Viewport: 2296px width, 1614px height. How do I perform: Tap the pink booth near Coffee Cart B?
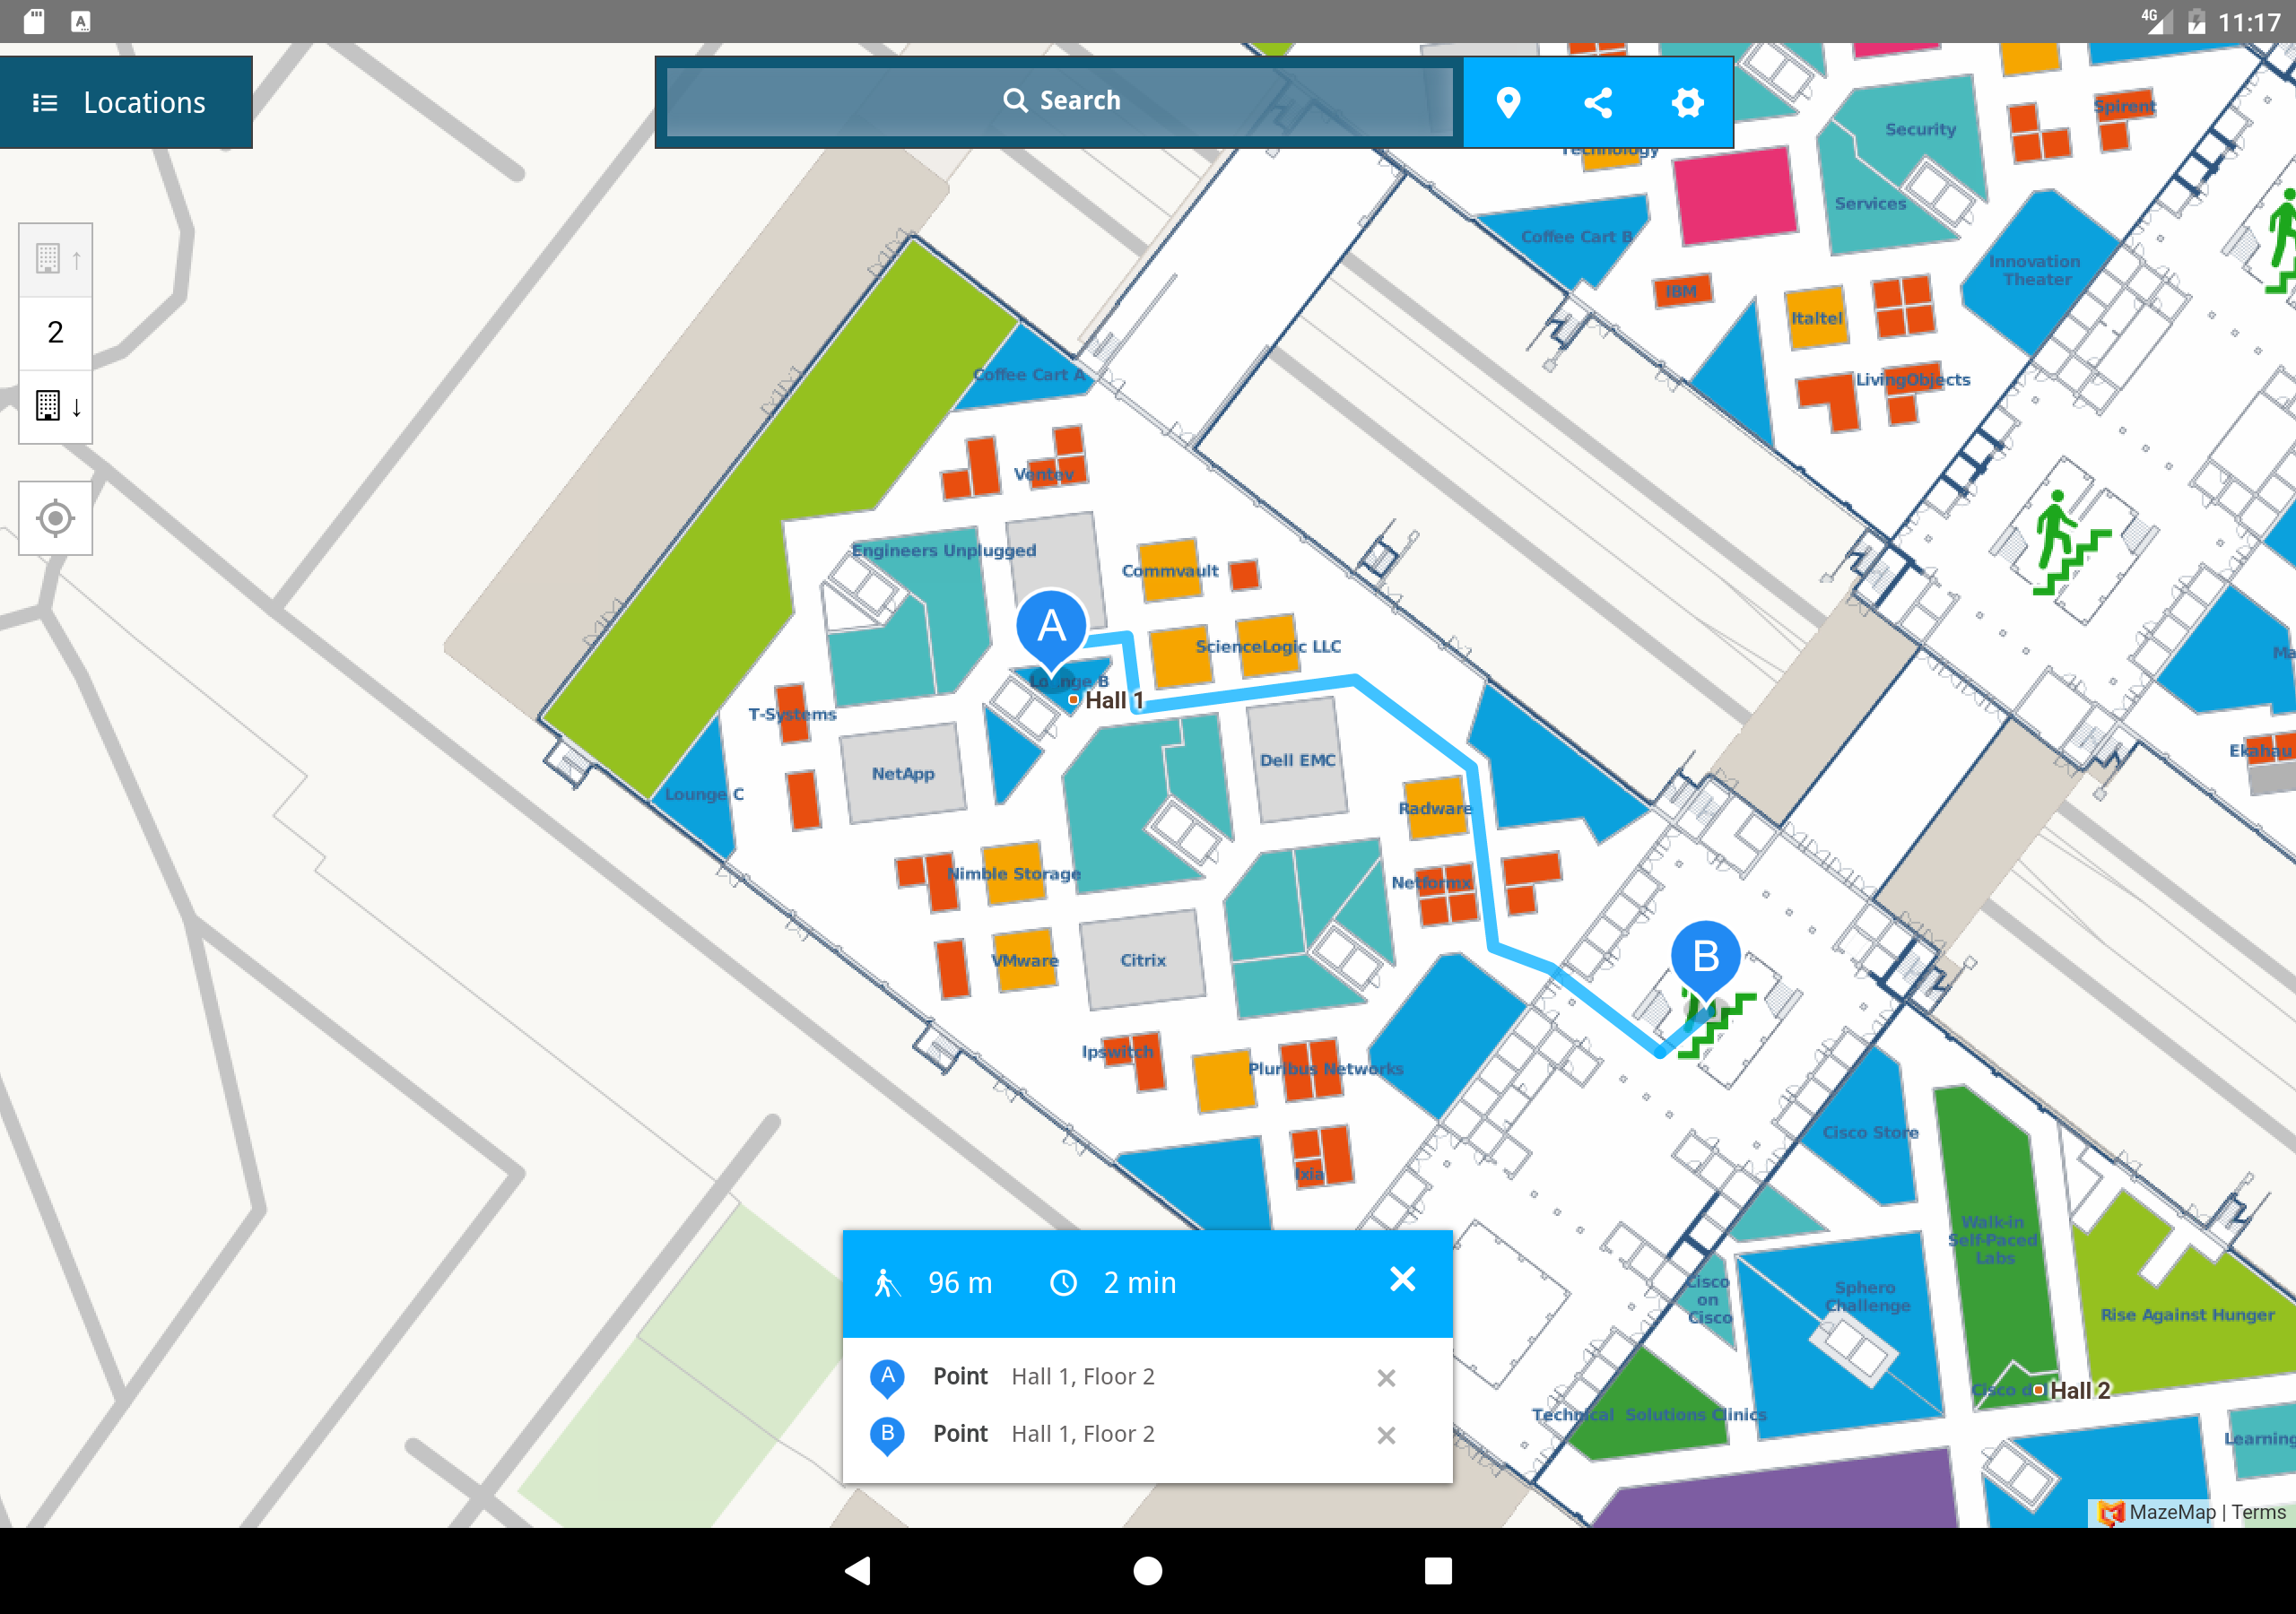pyautogui.click(x=1735, y=196)
